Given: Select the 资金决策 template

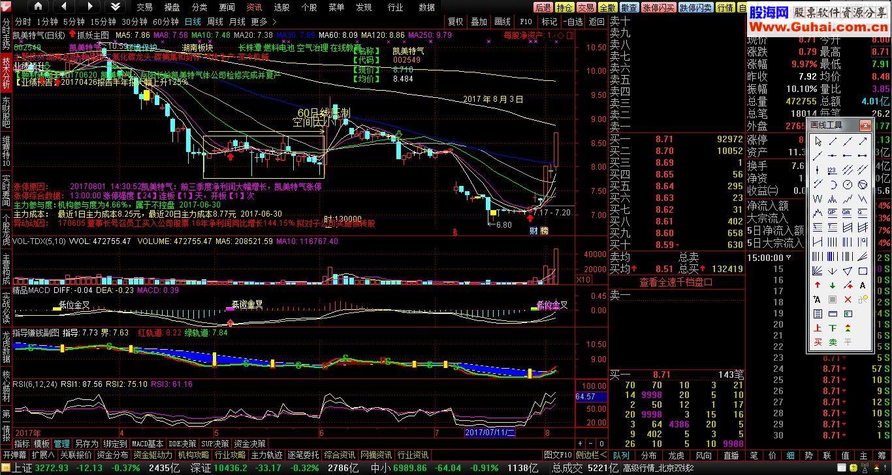Looking at the screenshot, I should (249, 444).
